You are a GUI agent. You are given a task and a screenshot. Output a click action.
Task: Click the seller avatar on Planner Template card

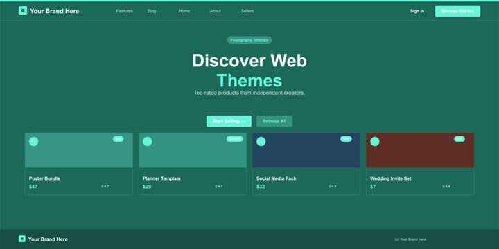[148, 141]
